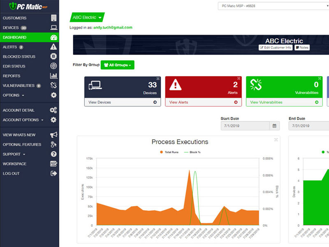329x247 pixels.
Task: Click the Start Date input field
Action: [245, 126]
